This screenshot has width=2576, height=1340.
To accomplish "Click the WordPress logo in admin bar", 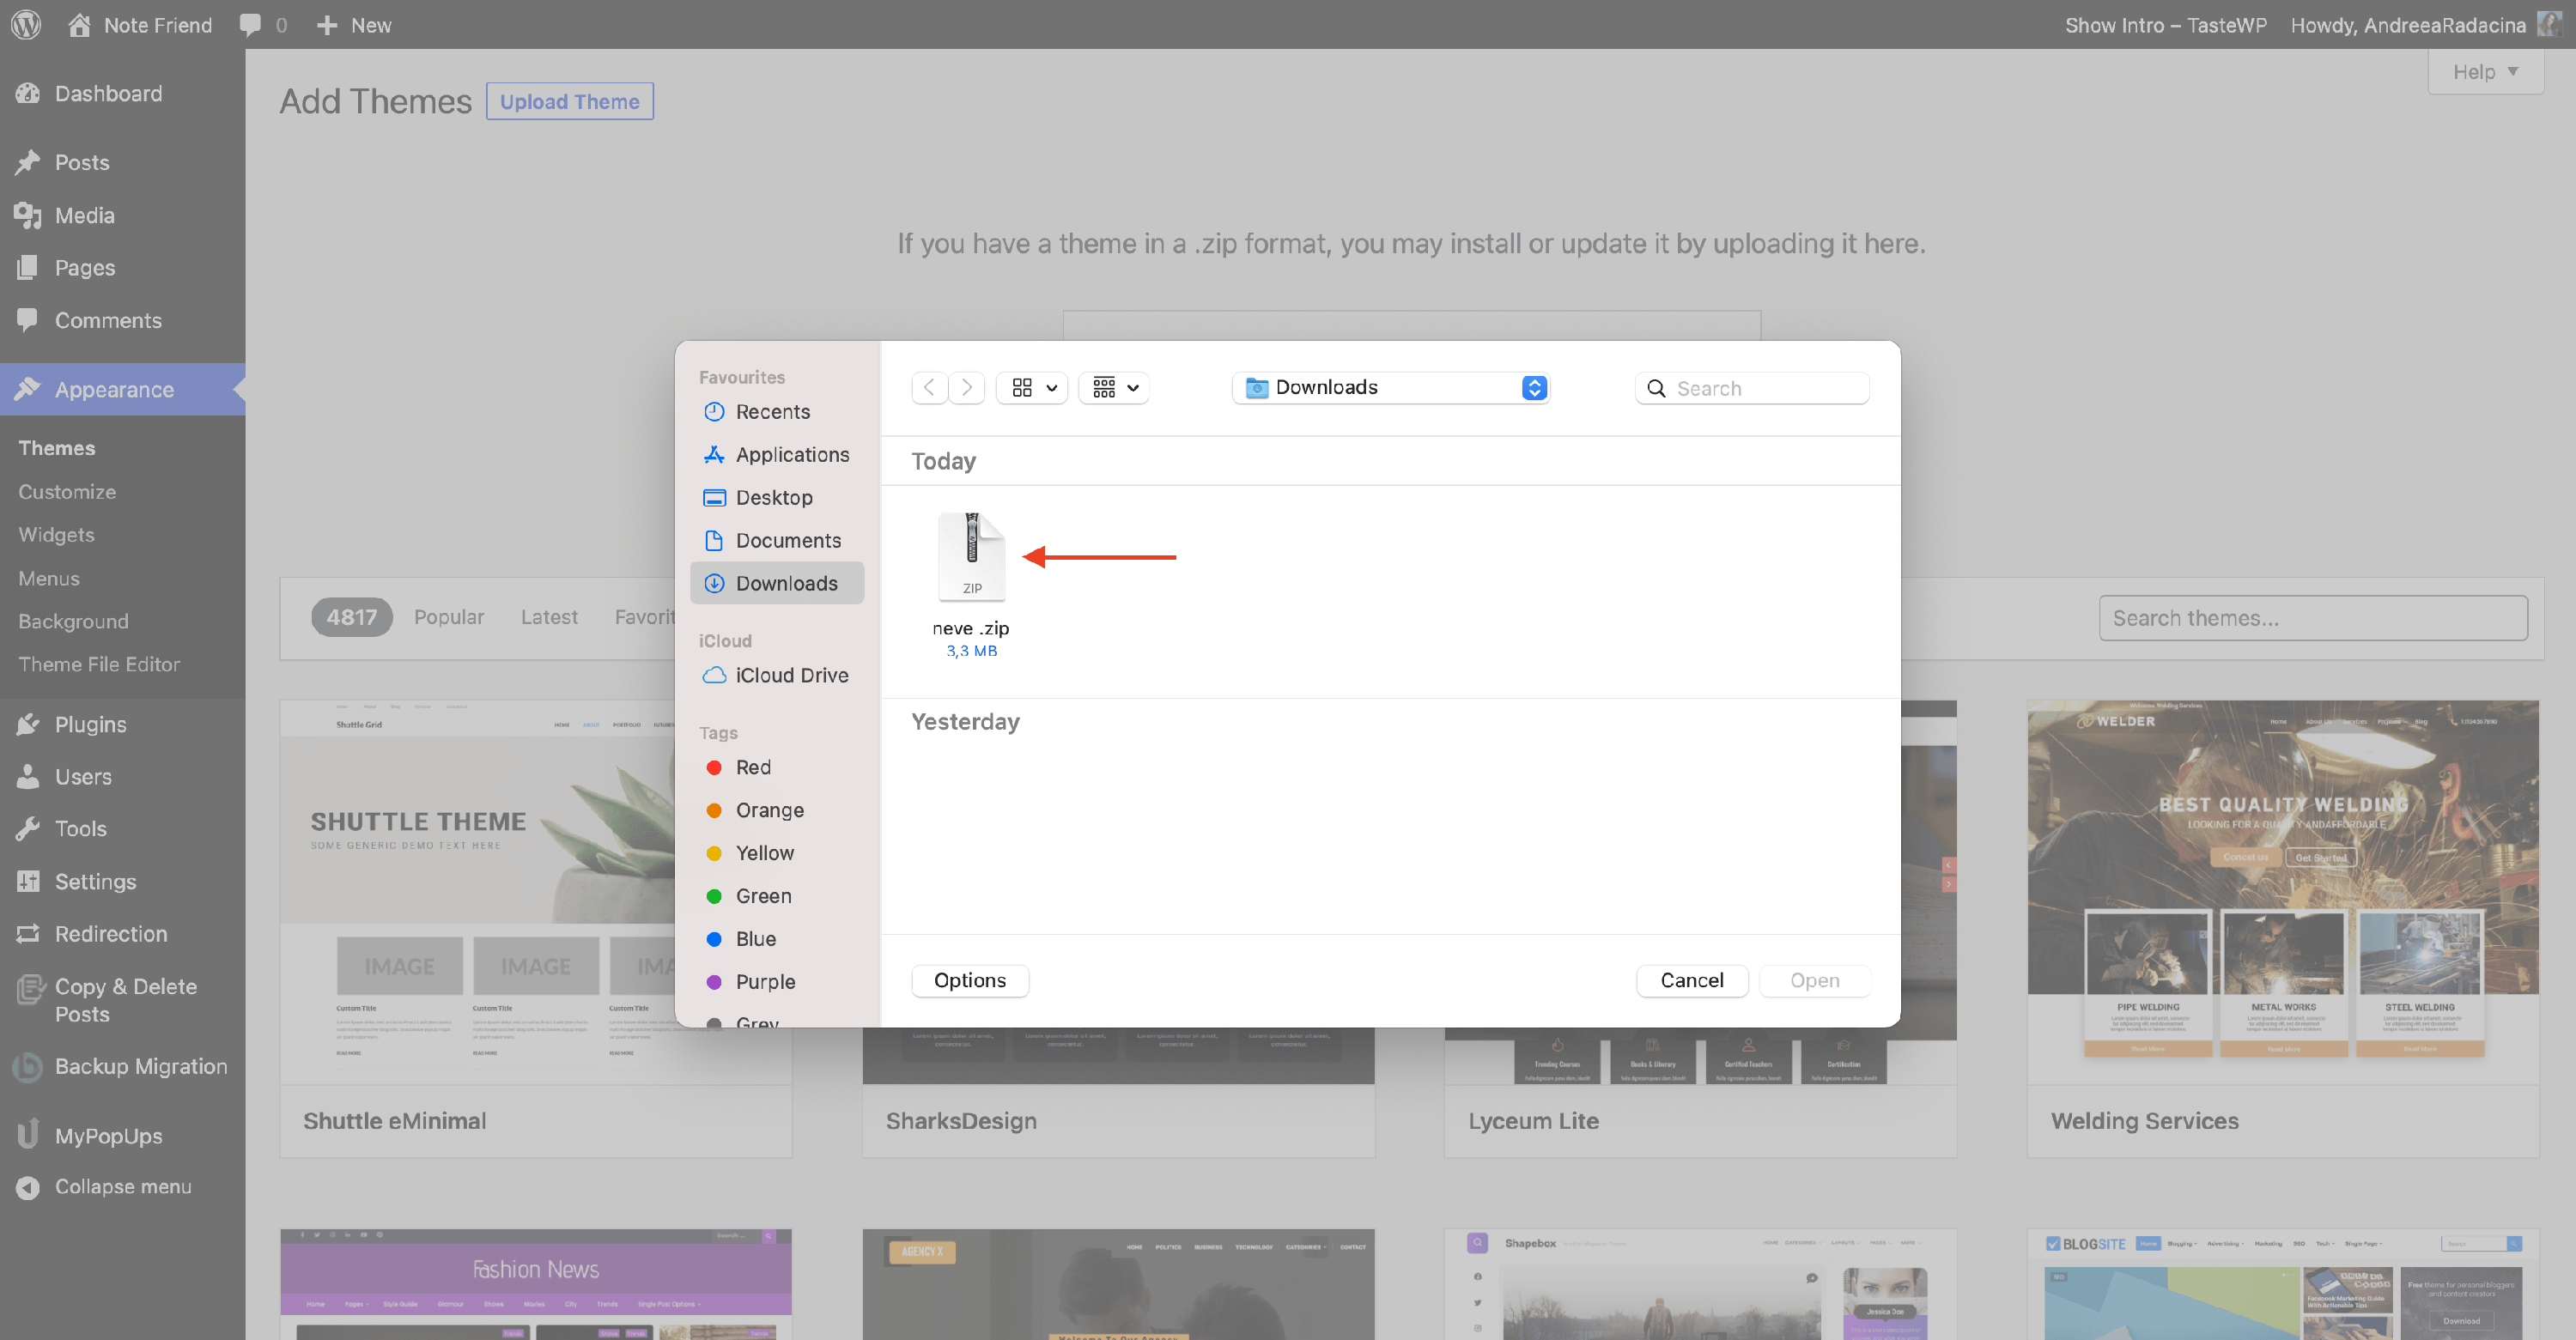I will coord(26,25).
